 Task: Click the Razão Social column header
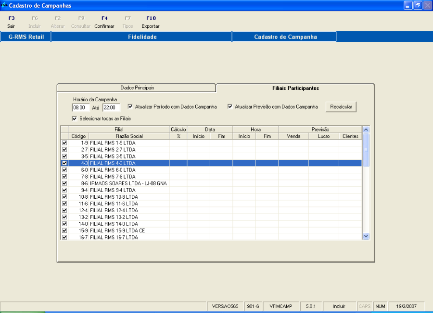click(x=129, y=136)
